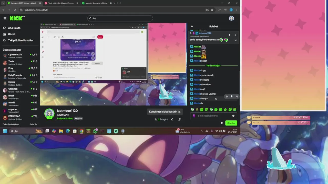Share the stream with share icon

(x=172, y=119)
